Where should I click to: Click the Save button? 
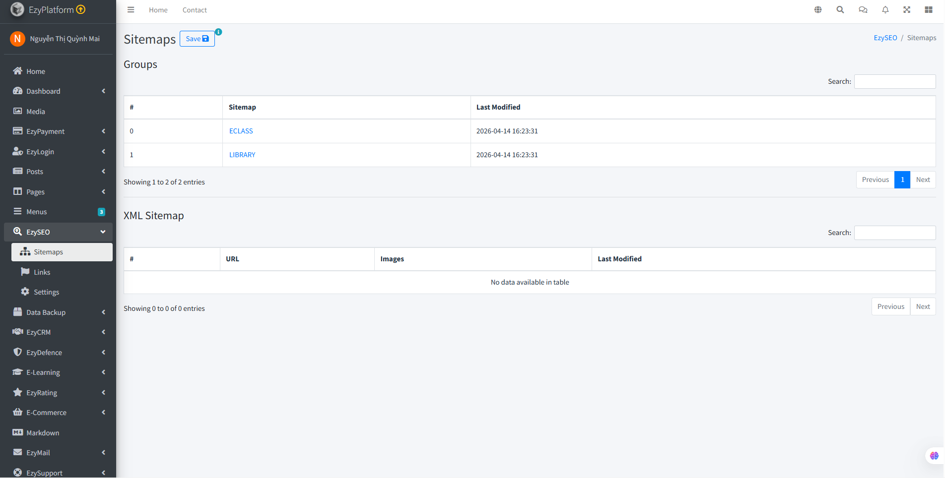tap(197, 39)
